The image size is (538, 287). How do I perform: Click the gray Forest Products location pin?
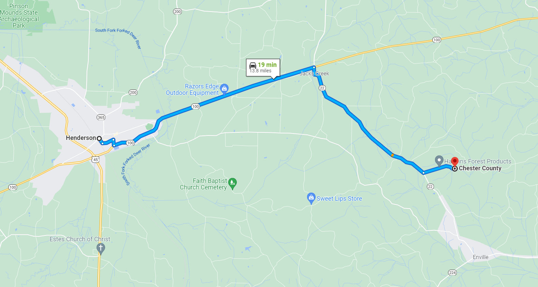(x=439, y=160)
